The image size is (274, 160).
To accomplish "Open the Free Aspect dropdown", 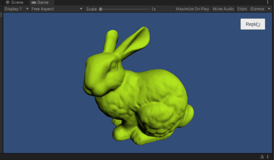I will pyautogui.click(x=57, y=9).
